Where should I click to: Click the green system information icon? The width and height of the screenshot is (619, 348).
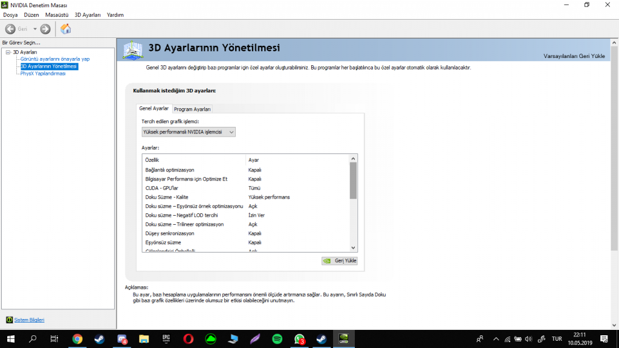point(9,320)
